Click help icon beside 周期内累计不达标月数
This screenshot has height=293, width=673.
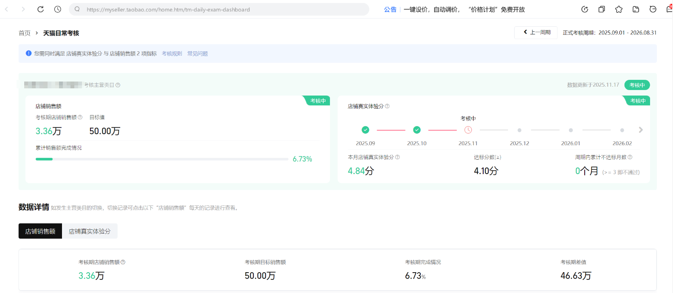pos(630,157)
